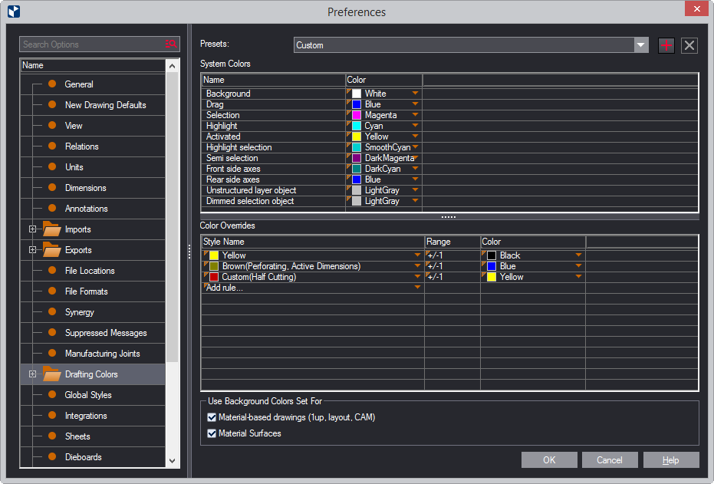Open the Sheets category
The image size is (714, 484).
pyautogui.click(x=77, y=436)
